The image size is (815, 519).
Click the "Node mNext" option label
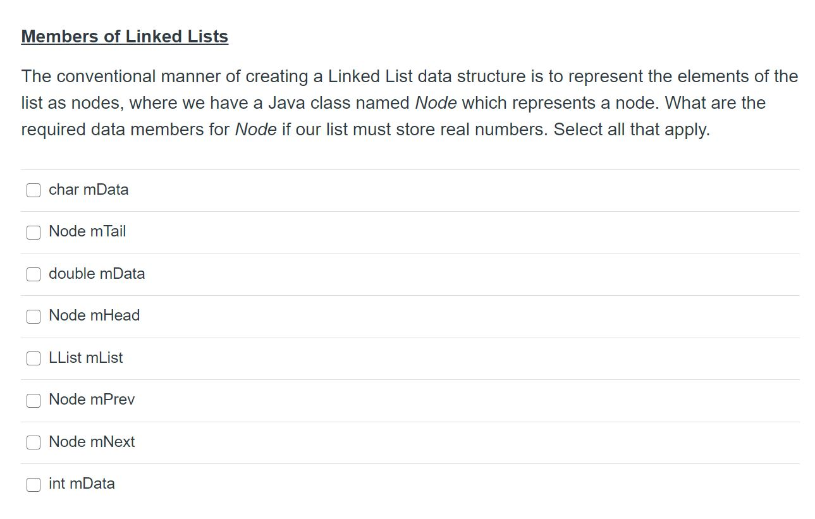pos(91,442)
